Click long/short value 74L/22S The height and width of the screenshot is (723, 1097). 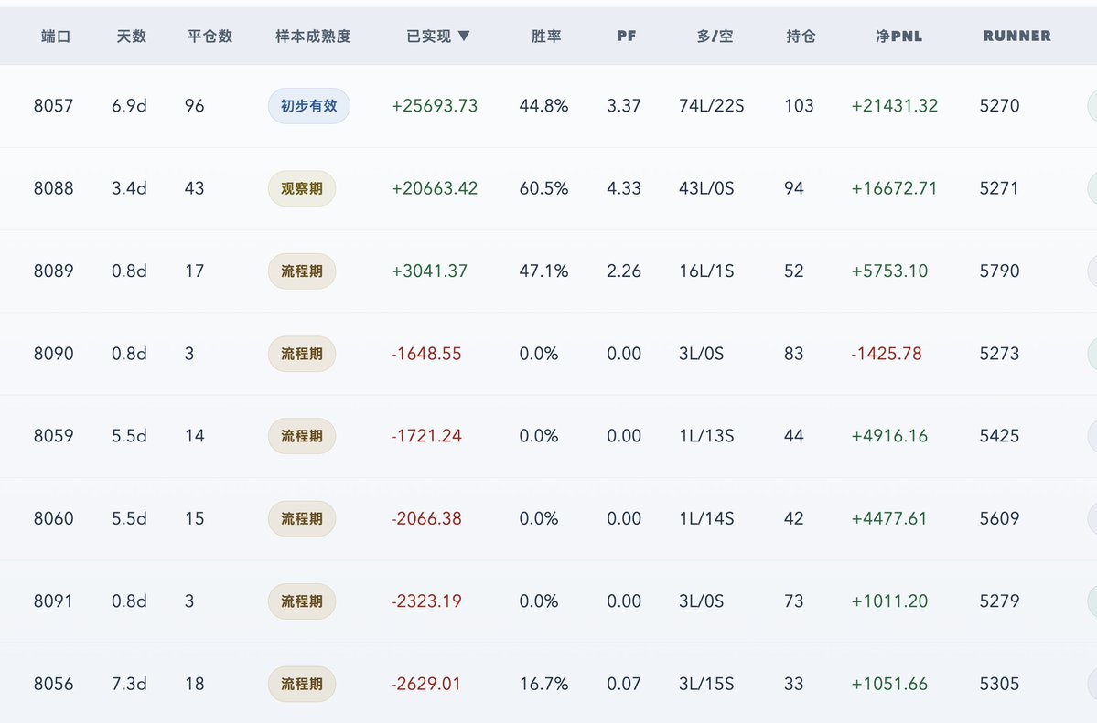(x=712, y=106)
